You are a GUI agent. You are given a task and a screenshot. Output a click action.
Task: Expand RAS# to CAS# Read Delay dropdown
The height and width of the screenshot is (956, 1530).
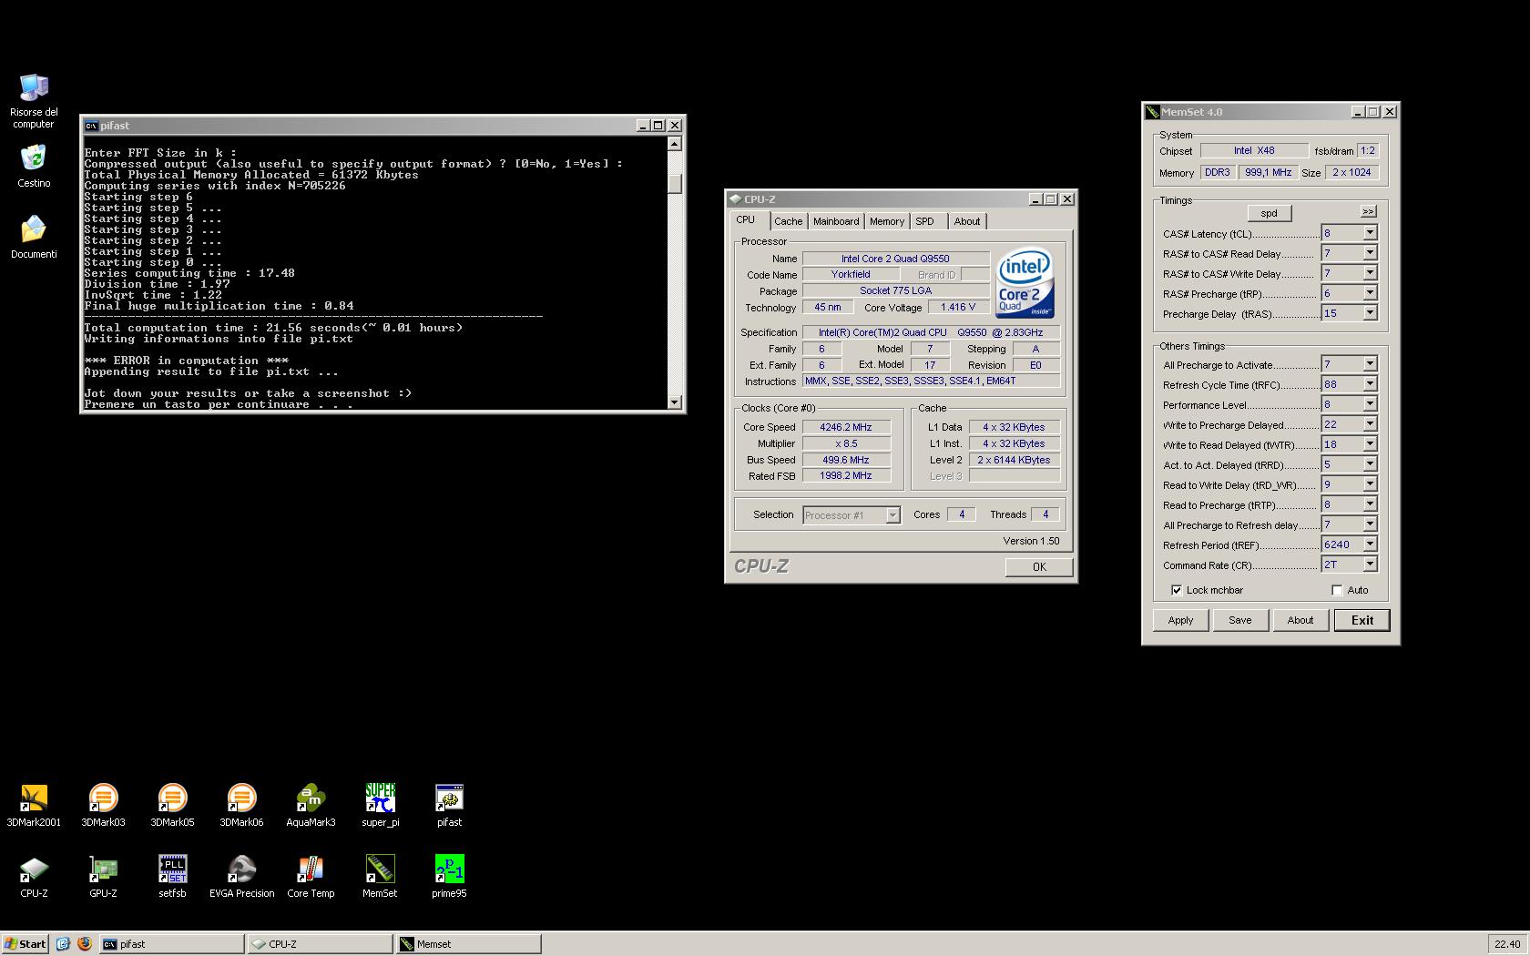(x=1370, y=253)
